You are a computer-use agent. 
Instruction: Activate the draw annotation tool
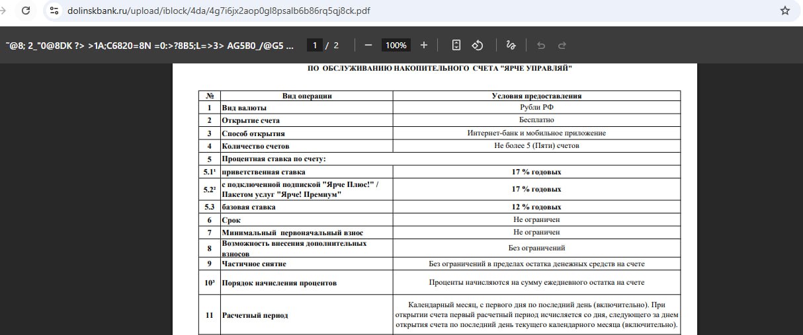pyautogui.click(x=511, y=45)
